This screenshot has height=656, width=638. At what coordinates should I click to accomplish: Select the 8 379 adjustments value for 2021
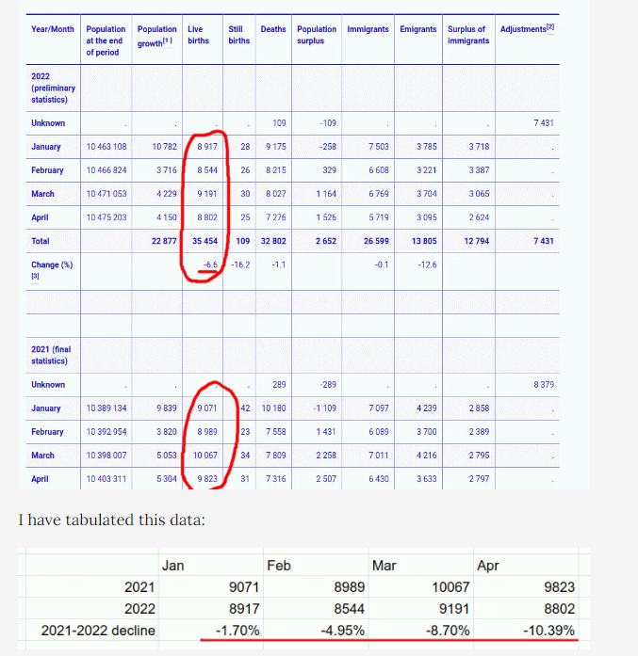click(x=539, y=385)
